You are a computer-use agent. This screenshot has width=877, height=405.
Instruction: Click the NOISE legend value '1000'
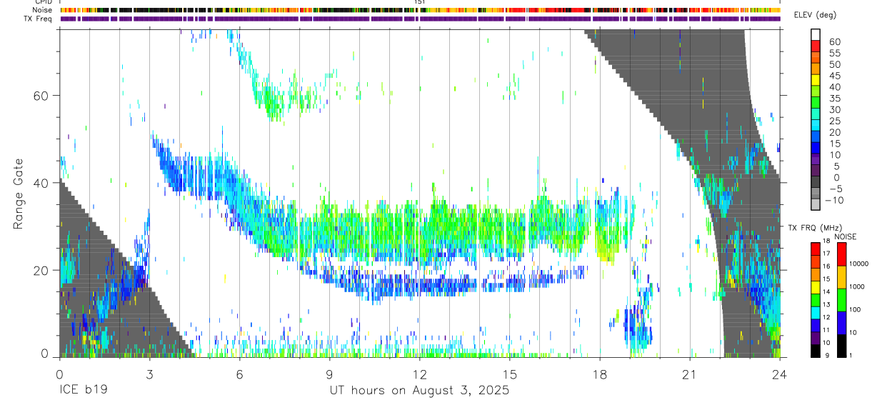(858, 287)
